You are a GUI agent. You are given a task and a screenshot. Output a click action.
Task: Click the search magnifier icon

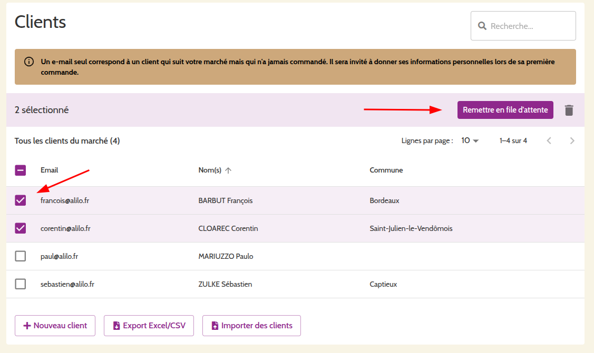pyautogui.click(x=482, y=26)
